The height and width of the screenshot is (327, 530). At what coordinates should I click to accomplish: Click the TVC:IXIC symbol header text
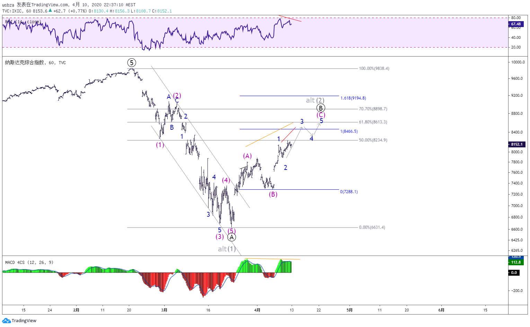[x=12, y=11]
